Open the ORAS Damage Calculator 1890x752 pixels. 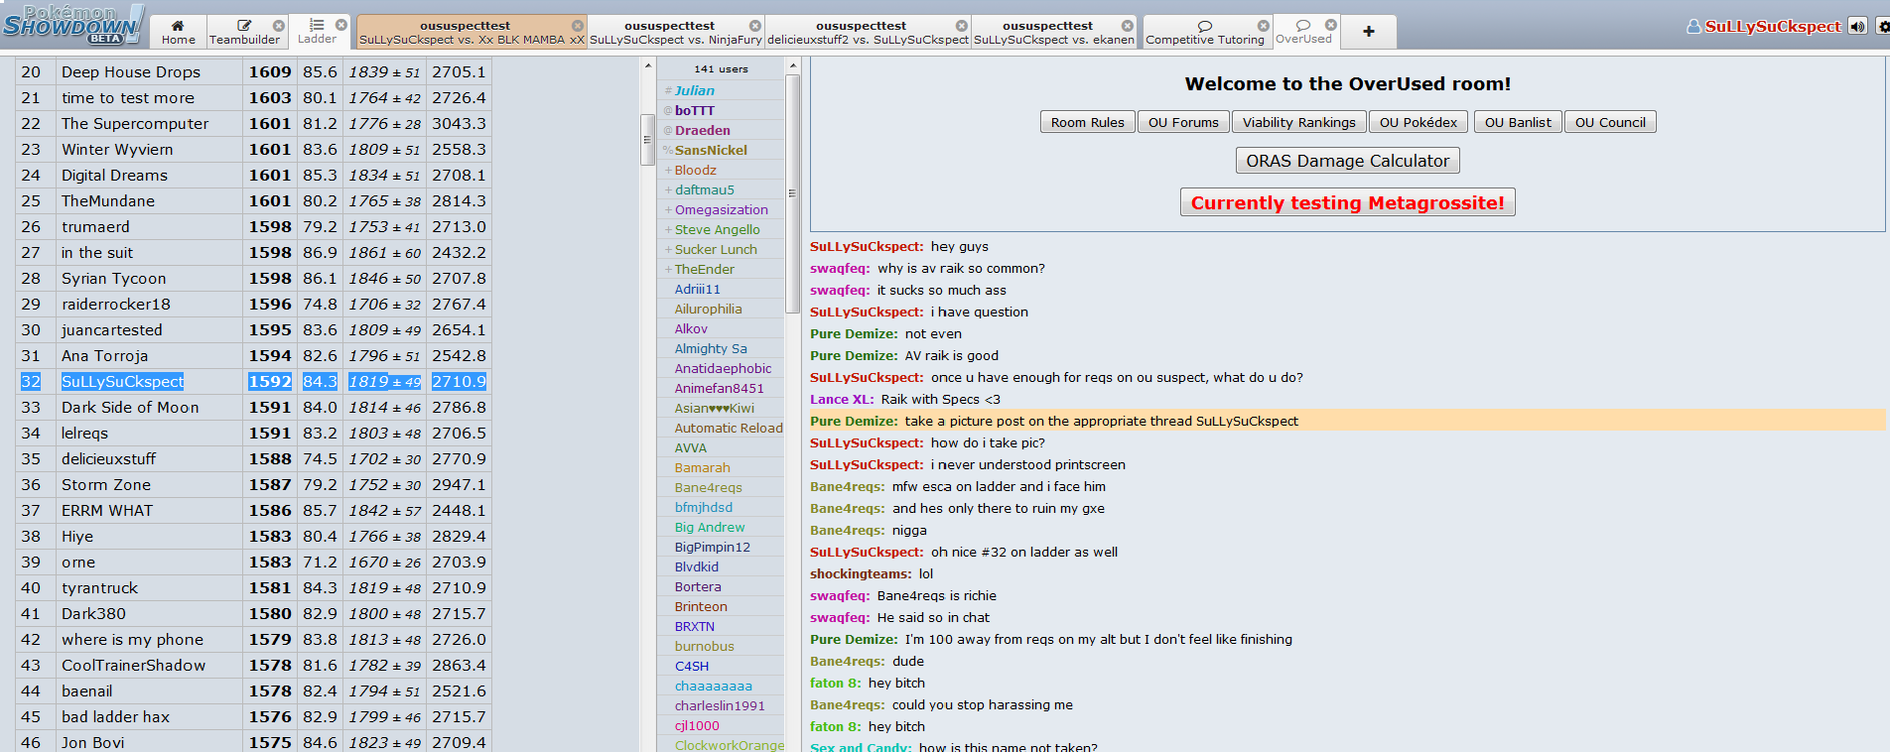[1347, 161]
